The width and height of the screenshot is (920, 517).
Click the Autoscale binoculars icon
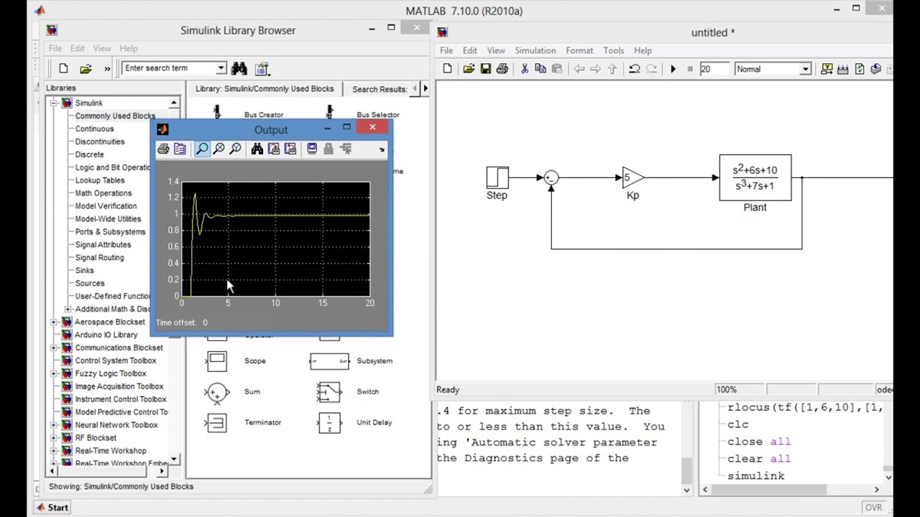pyautogui.click(x=257, y=149)
